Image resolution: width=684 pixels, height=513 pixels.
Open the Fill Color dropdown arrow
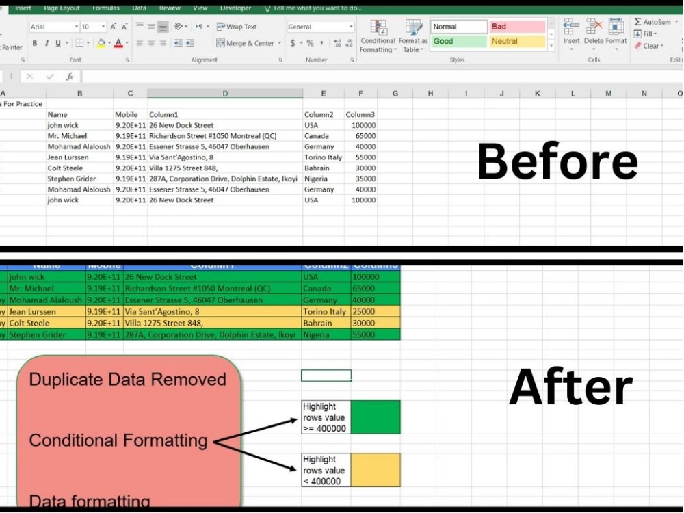point(109,43)
